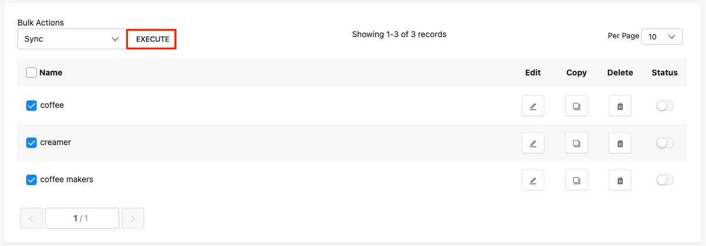
Task: Expand the Per Page dropdown
Action: [x=662, y=37]
